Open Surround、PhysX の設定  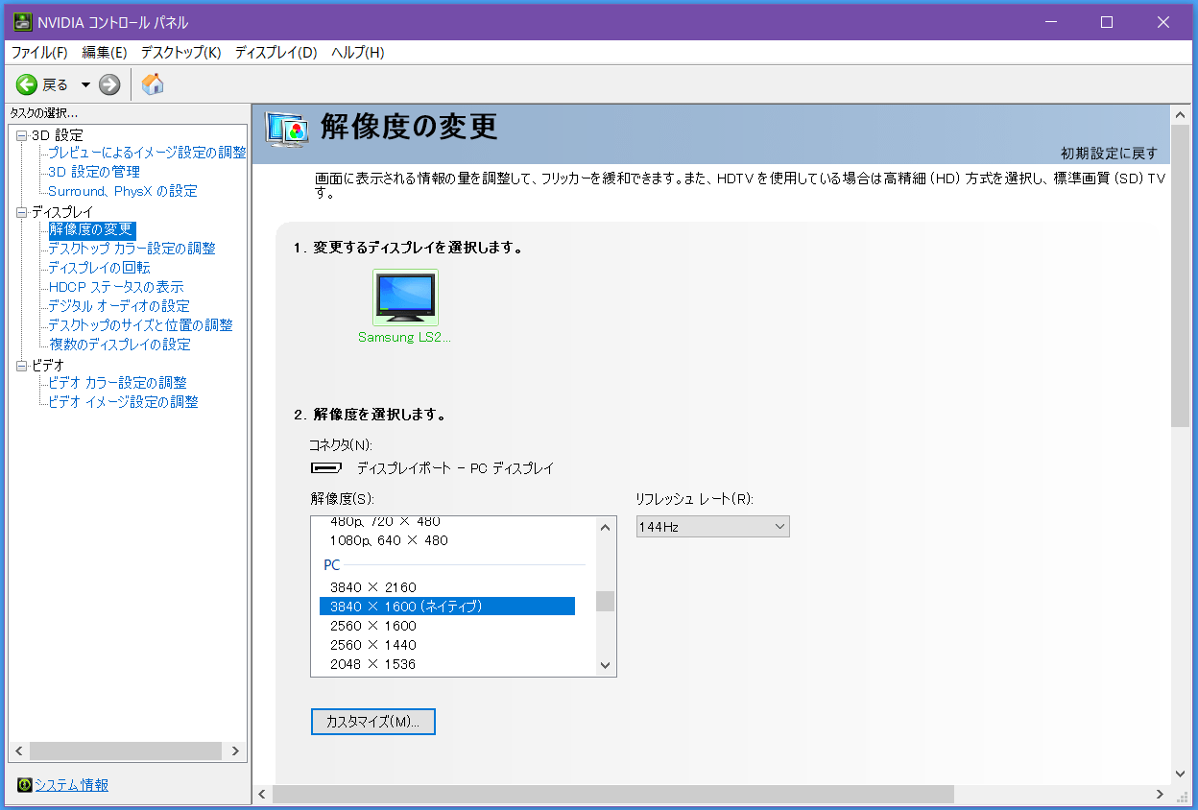[x=123, y=191]
